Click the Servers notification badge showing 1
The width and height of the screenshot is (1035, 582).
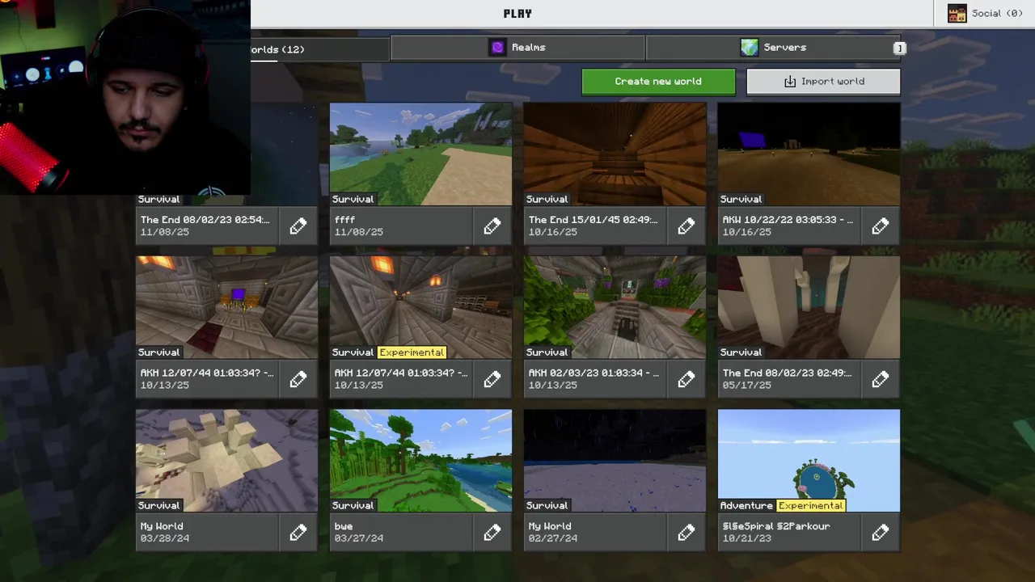click(x=898, y=48)
